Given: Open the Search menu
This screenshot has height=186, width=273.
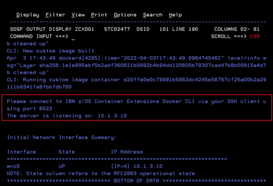Looking at the screenshot, I should point(153,15).
